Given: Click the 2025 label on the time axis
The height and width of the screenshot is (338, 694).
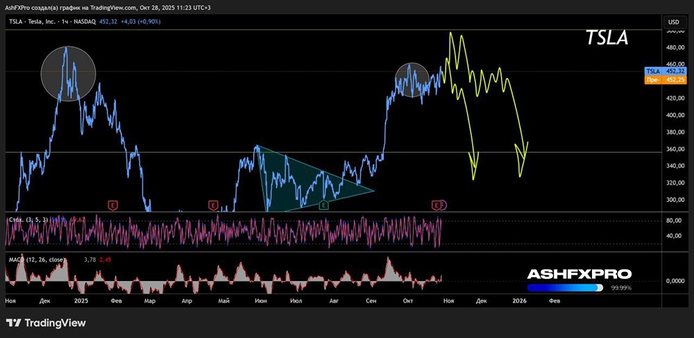Looking at the screenshot, I should [81, 301].
